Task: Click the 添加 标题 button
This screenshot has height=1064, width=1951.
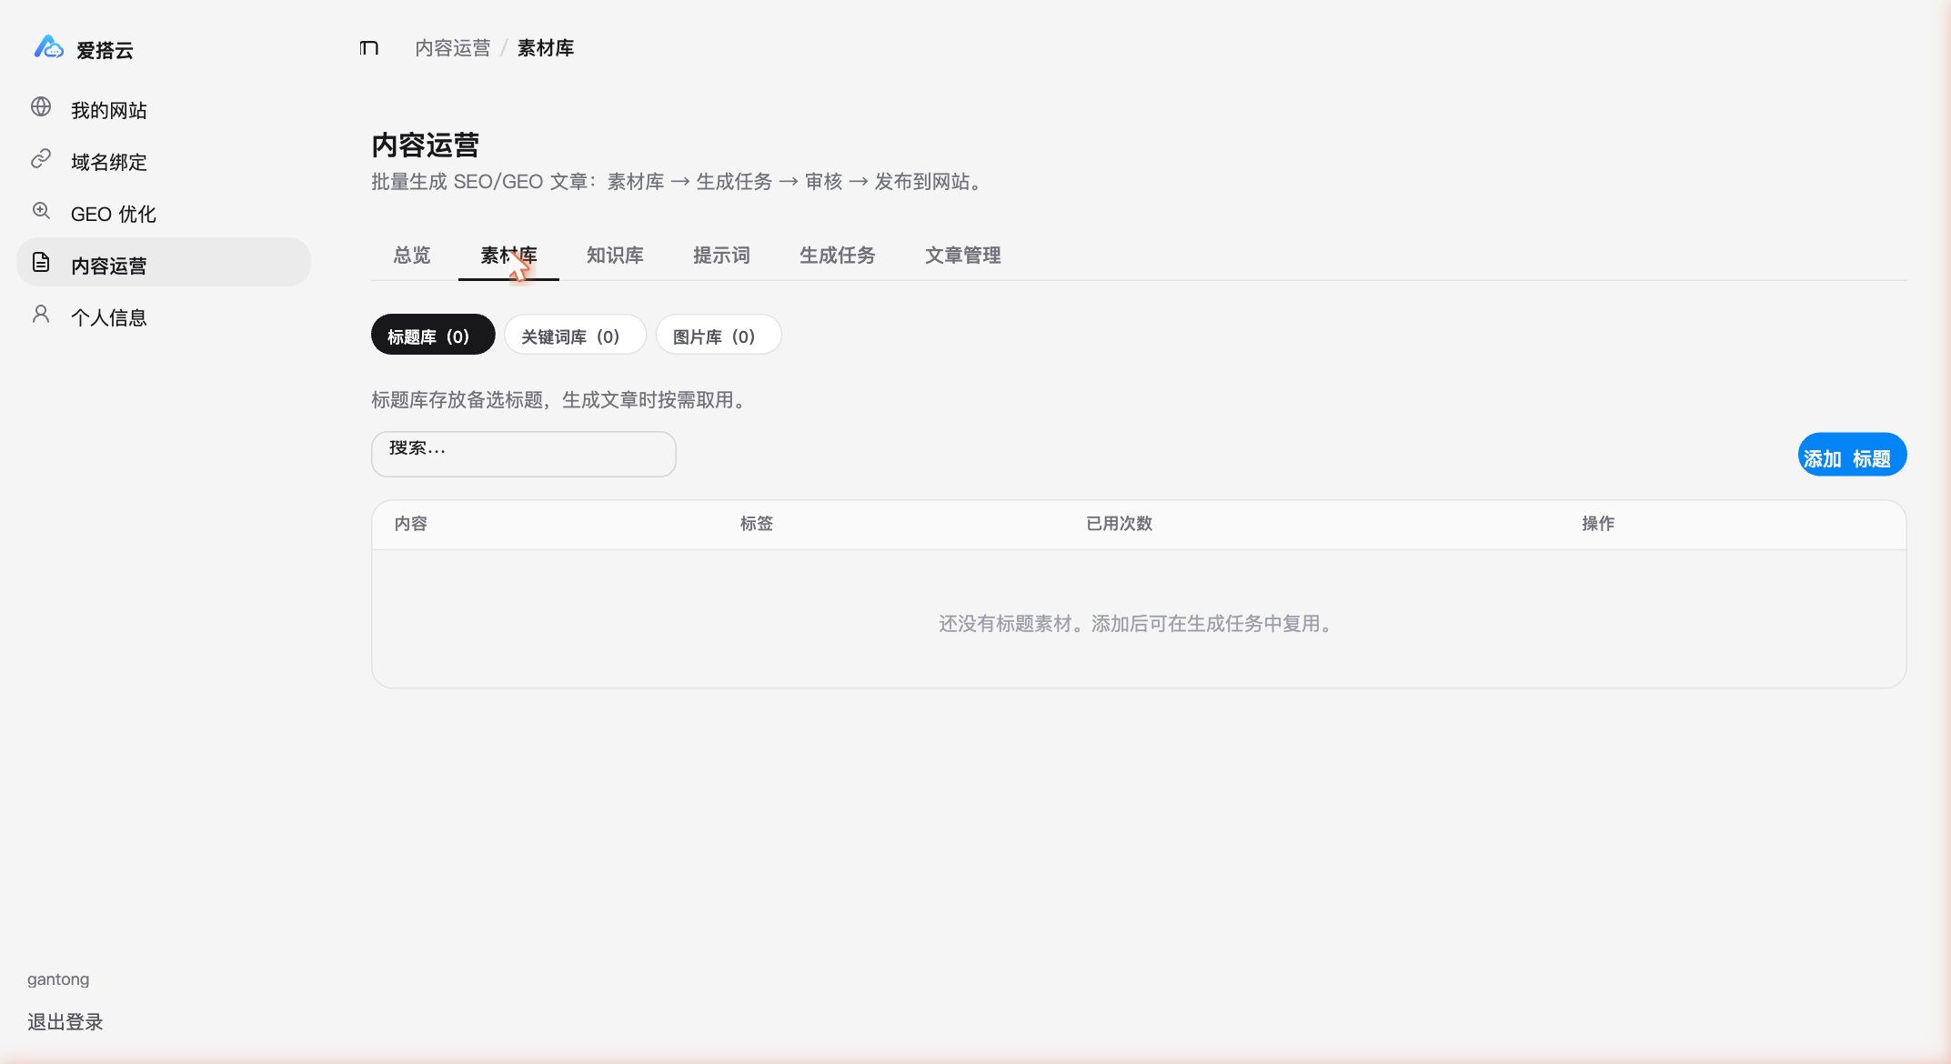Action: click(x=1852, y=455)
